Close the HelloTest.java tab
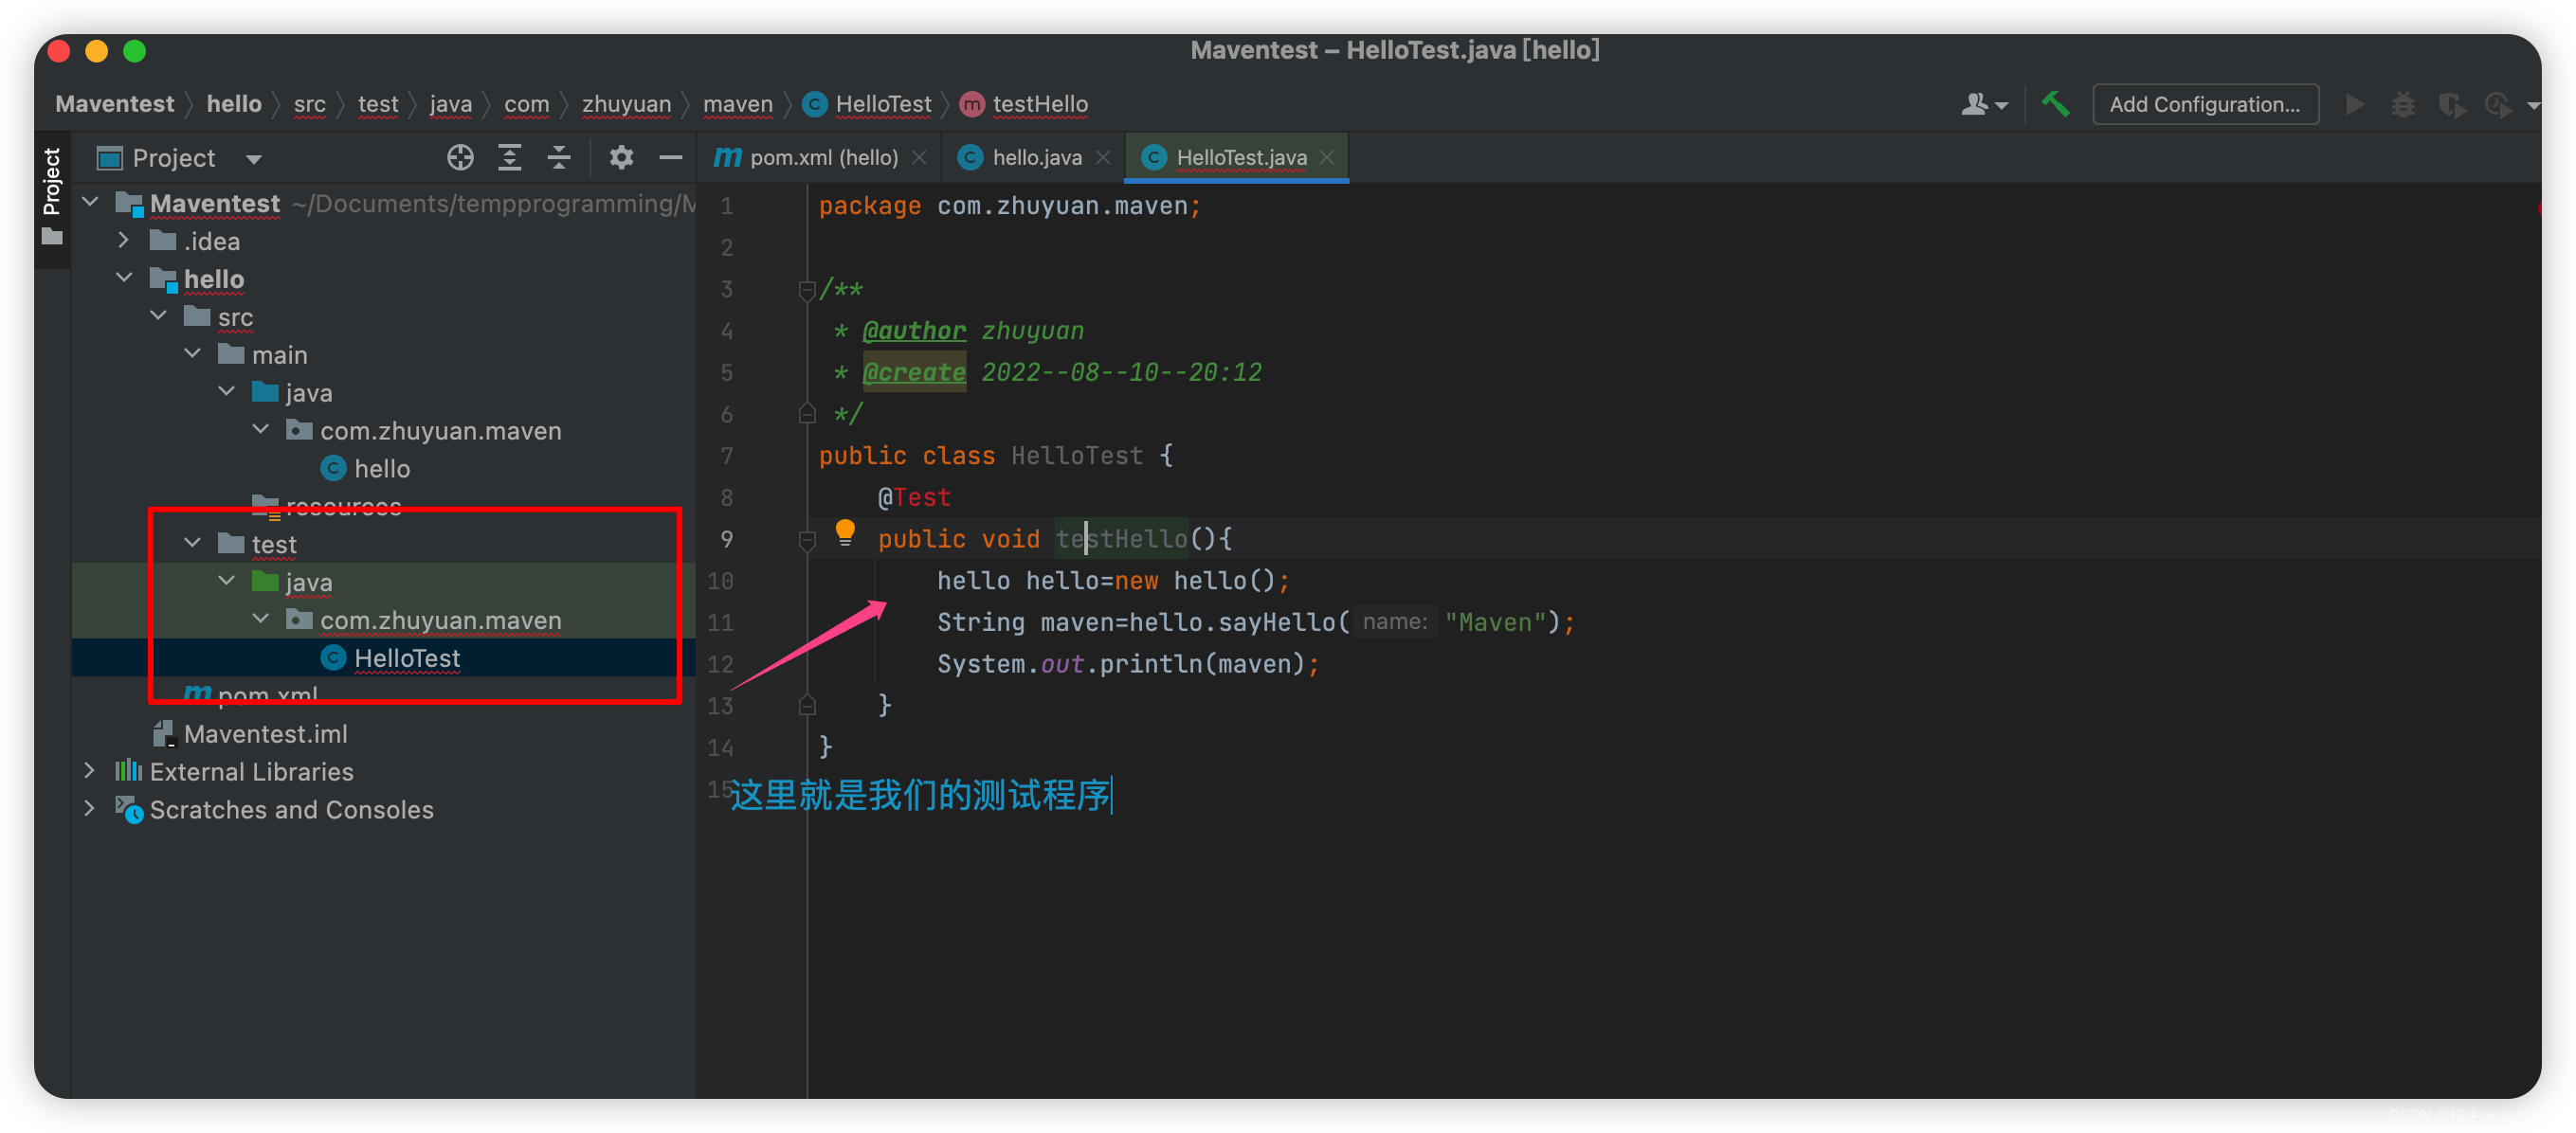Image resolution: width=2576 pixels, height=1133 pixels. point(1327,157)
